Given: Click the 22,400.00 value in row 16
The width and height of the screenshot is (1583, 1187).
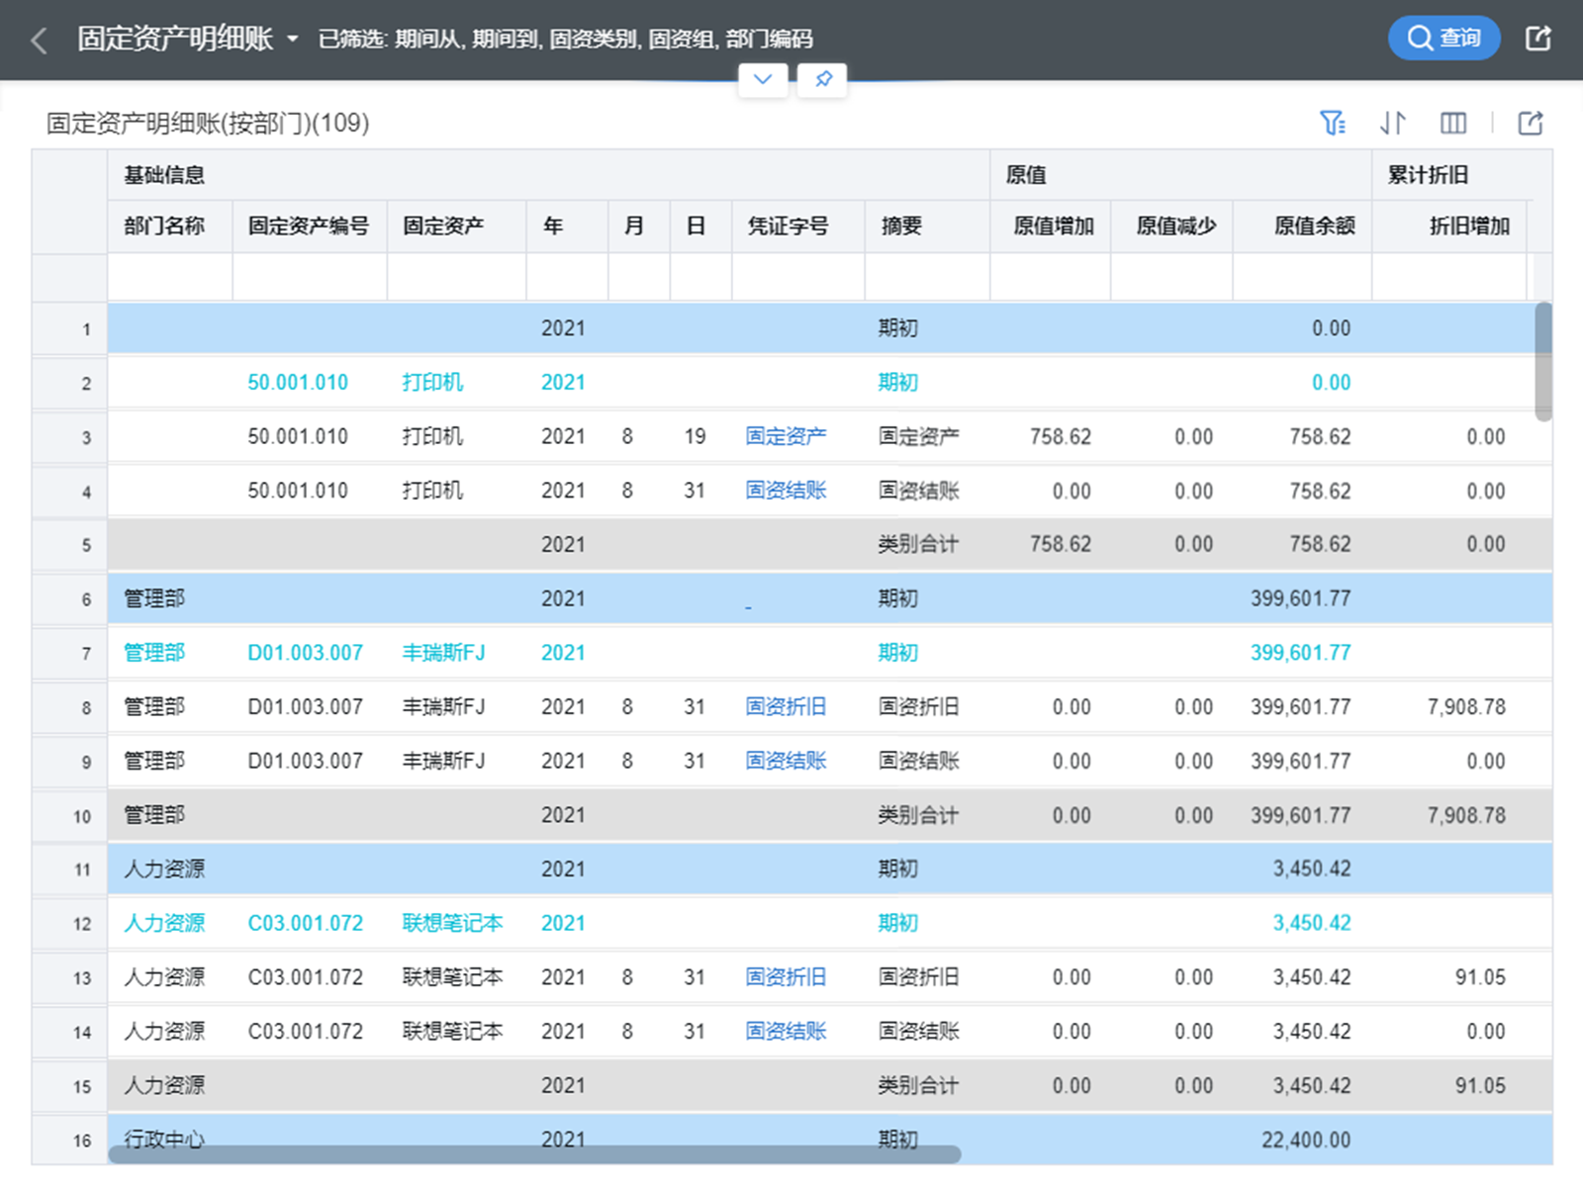Looking at the screenshot, I should pos(1306,1140).
